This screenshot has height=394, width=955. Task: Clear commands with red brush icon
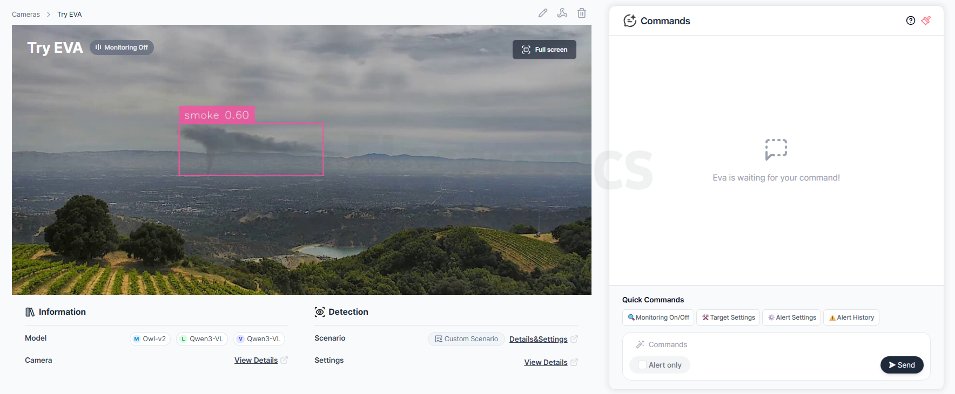pyautogui.click(x=926, y=20)
